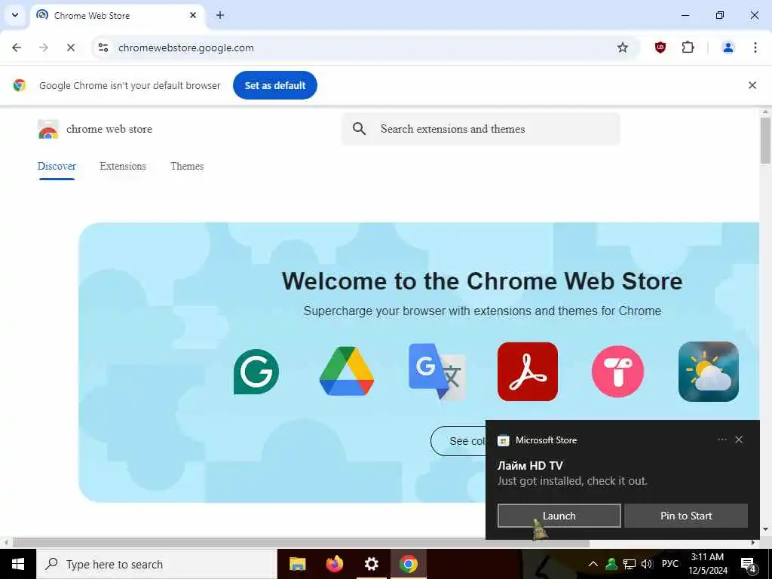The height and width of the screenshot is (579, 772).
Task: Switch to the Extensions tab
Action: coord(123,167)
